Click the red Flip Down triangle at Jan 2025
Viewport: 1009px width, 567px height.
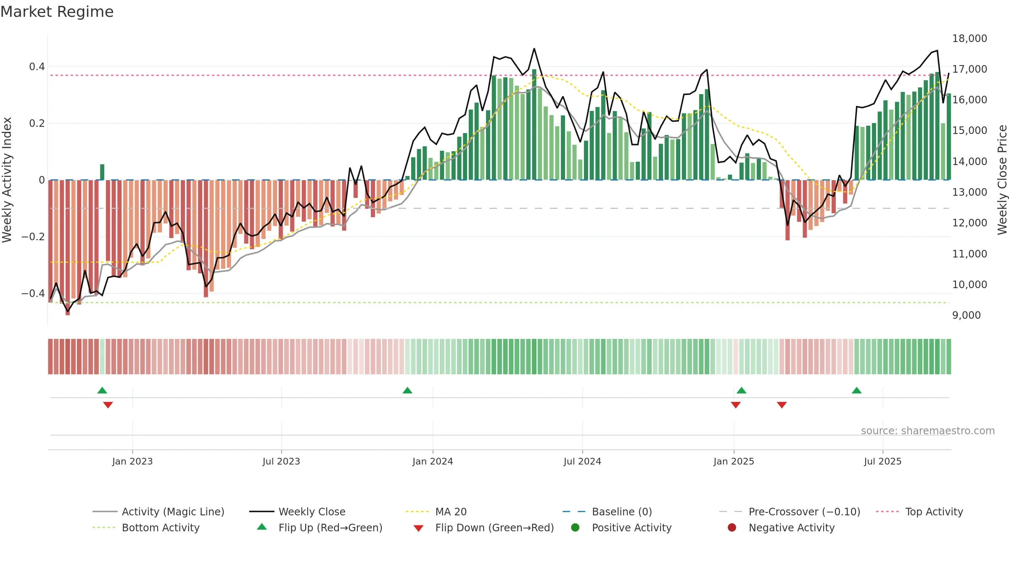(x=736, y=405)
